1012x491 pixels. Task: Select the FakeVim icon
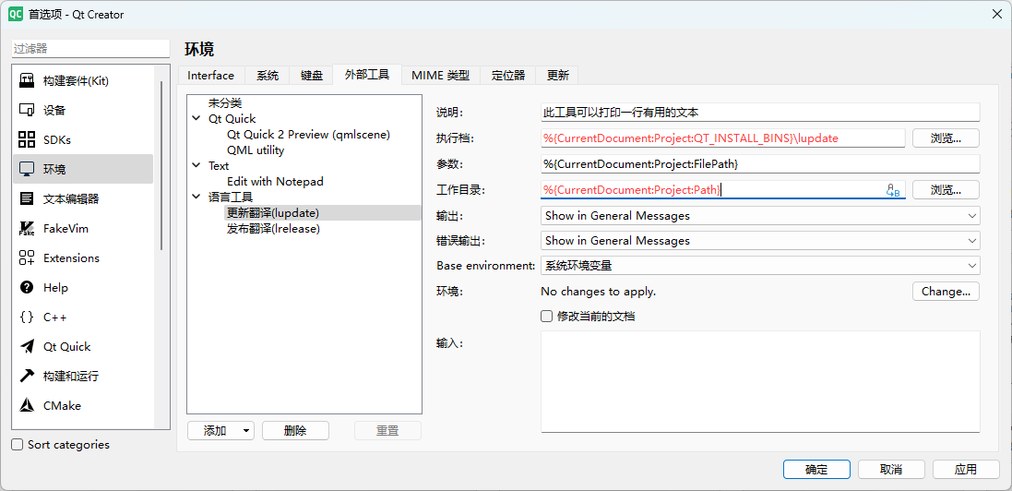pyautogui.click(x=27, y=228)
